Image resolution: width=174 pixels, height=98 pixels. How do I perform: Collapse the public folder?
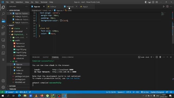(x=11, y=41)
